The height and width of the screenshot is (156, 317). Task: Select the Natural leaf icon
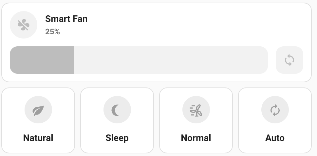pyautogui.click(x=38, y=110)
